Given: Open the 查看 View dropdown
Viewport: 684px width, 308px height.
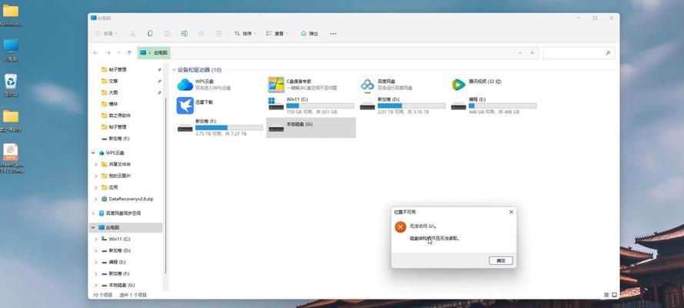Looking at the screenshot, I should (276, 34).
